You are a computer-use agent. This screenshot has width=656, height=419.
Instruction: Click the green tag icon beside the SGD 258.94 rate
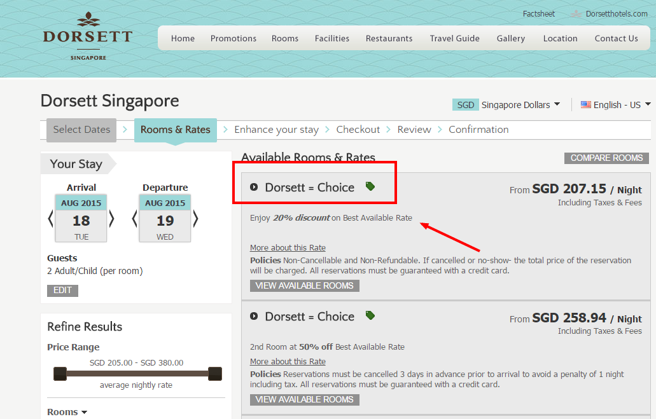point(370,315)
